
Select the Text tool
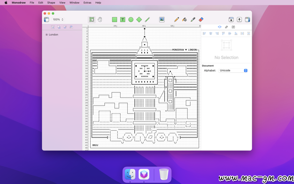pos(123,20)
